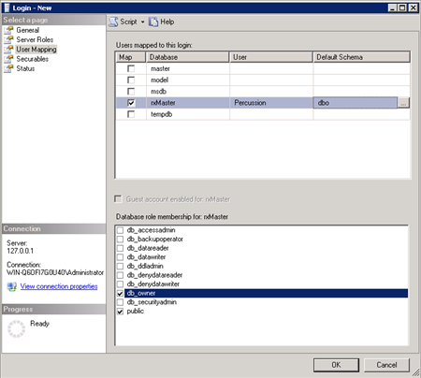Image resolution: width=421 pixels, height=378 pixels.
Task: Check the Map box for master database
Action: (x=131, y=68)
